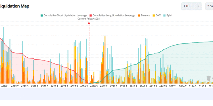Screen dimensions: 213x106
Task: Click x-axis label 5165.9
Action: coord(202,86)
